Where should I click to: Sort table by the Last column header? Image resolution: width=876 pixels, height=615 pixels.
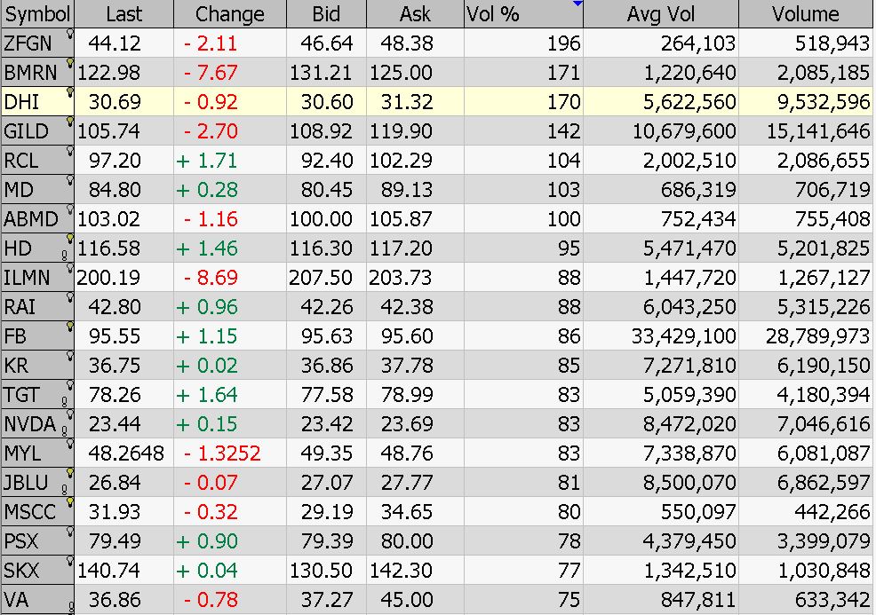pos(123,14)
